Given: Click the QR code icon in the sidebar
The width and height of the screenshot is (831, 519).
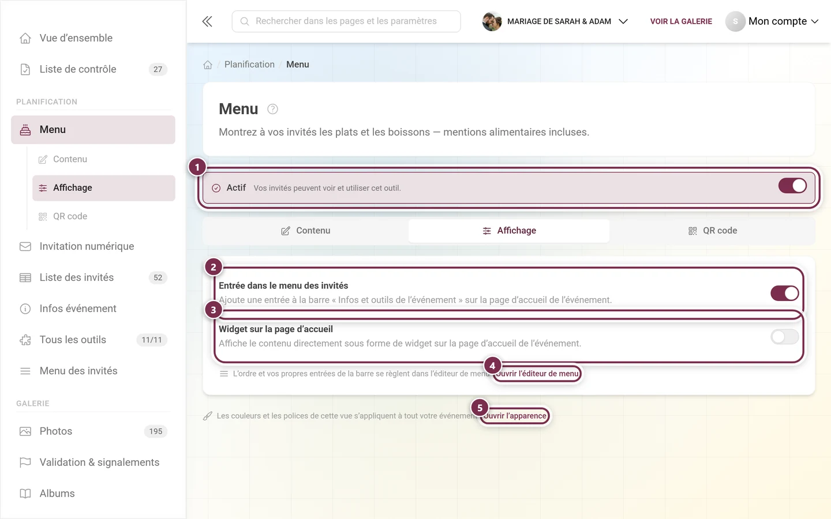Looking at the screenshot, I should 43,216.
